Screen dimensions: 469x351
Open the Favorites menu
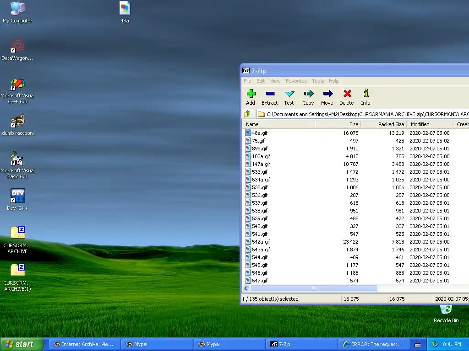(296, 81)
